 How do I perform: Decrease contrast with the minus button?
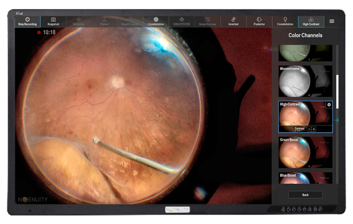pos(309,129)
